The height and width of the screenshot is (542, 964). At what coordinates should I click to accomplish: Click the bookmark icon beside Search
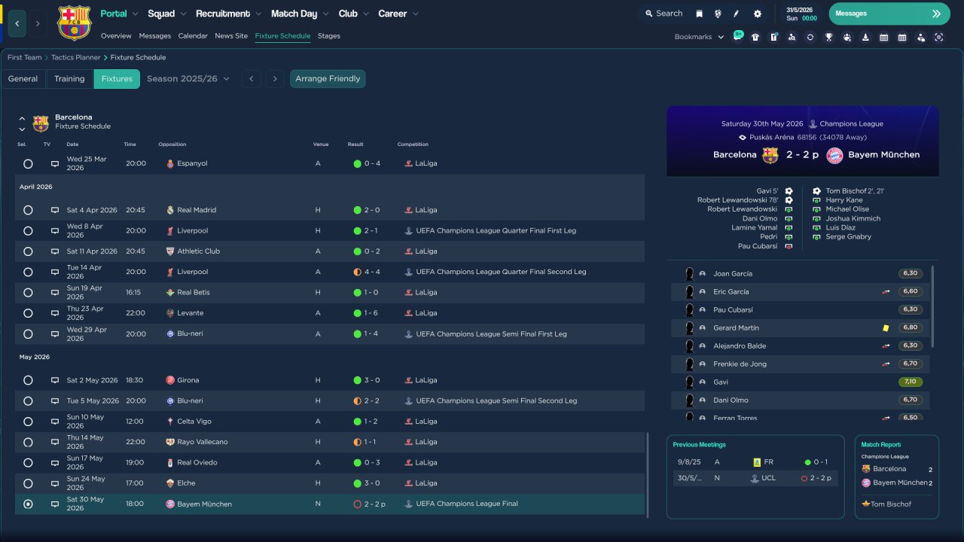tap(699, 14)
